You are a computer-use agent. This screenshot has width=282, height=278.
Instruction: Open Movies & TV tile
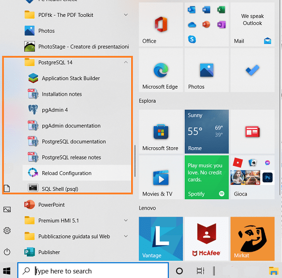(x=161, y=177)
